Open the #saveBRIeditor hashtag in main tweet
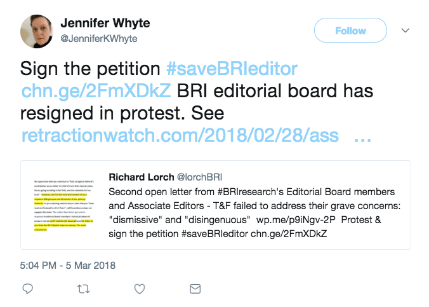 (x=231, y=67)
